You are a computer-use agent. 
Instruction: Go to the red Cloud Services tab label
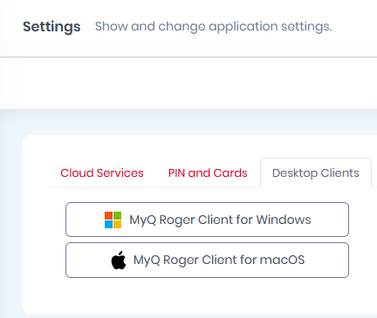point(102,173)
